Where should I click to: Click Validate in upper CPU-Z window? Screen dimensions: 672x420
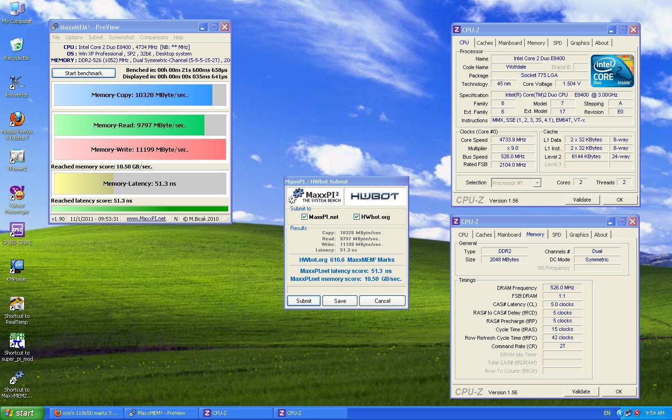582,200
